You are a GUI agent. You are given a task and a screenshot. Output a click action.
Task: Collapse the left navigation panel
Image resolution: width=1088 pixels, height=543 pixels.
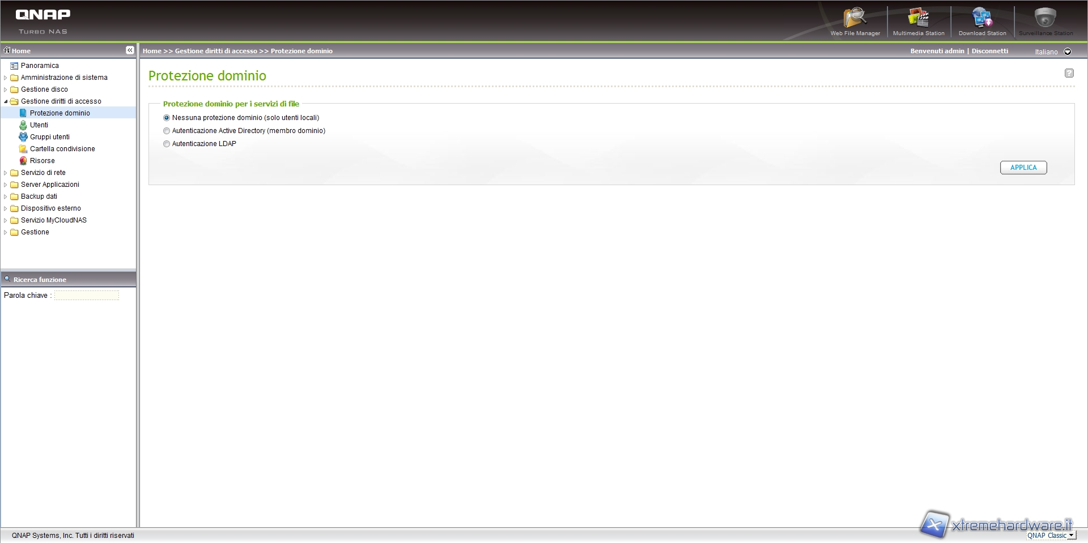[130, 50]
